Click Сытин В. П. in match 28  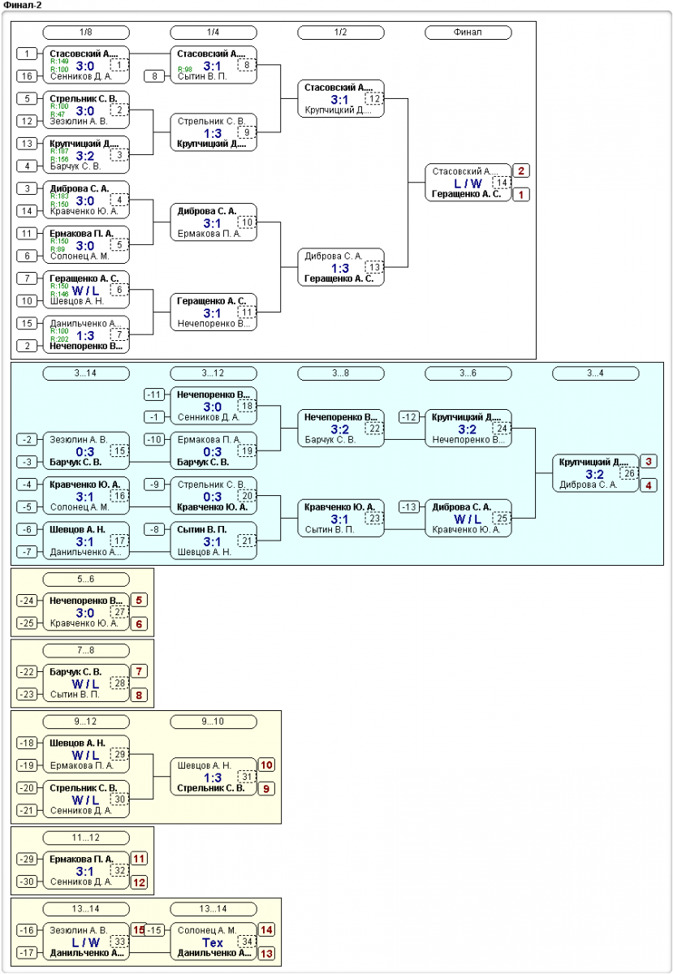(x=74, y=694)
